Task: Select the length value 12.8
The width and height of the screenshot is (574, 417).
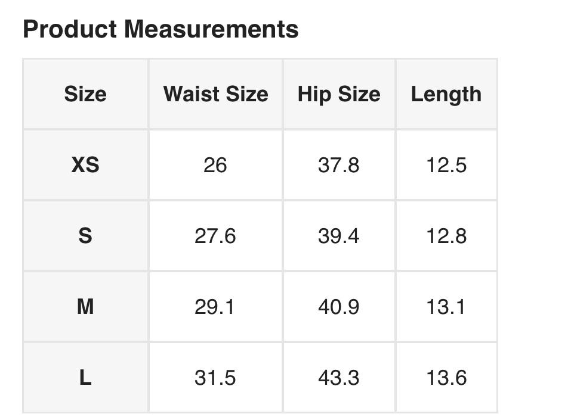Action: pos(446,236)
